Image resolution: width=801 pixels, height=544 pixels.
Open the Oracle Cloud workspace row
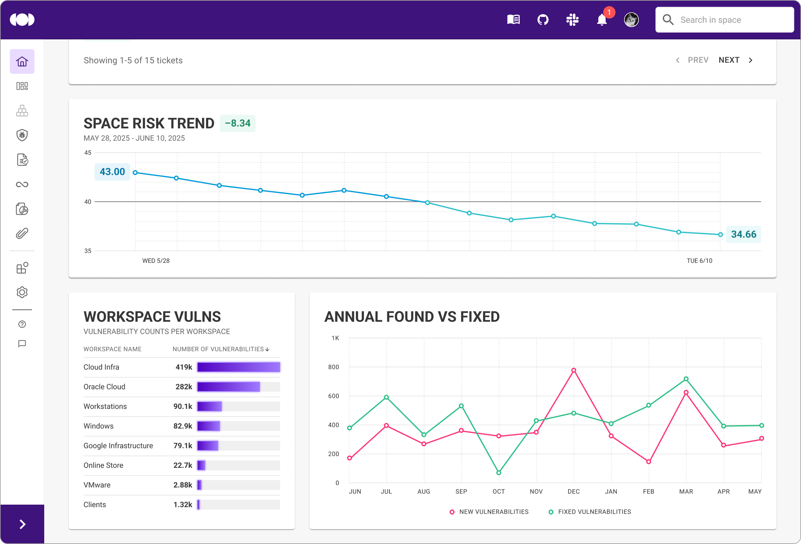182,386
